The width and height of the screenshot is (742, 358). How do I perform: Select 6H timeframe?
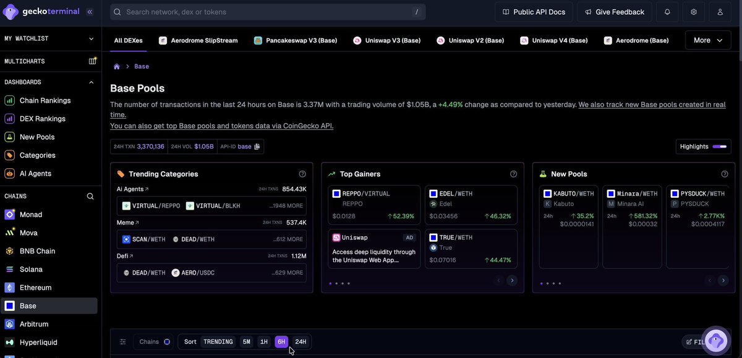click(x=281, y=342)
